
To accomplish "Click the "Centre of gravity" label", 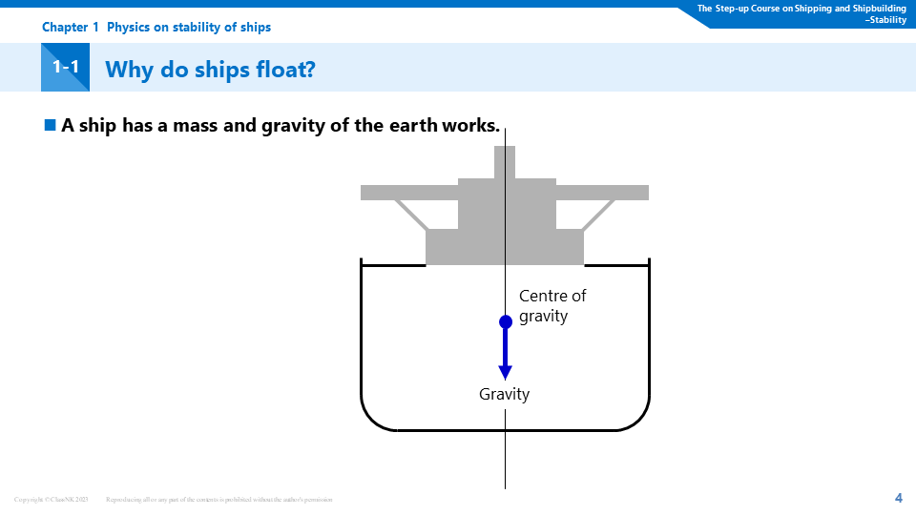I will [x=552, y=305].
